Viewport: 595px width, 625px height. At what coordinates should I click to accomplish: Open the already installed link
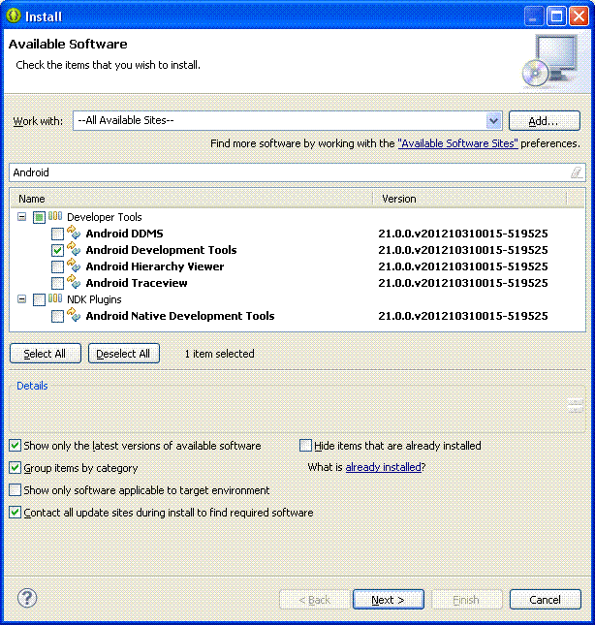(383, 467)
